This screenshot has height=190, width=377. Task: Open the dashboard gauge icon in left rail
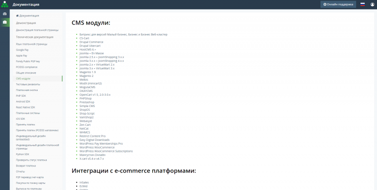(5, 14)
